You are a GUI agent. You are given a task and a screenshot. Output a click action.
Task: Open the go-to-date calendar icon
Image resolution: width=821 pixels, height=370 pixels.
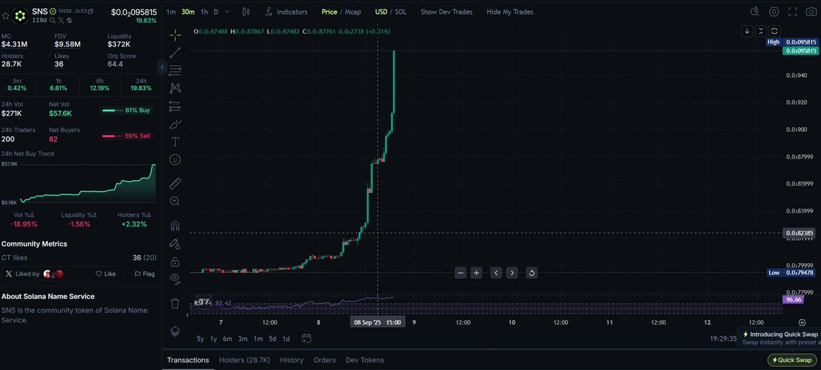point(306,339)
